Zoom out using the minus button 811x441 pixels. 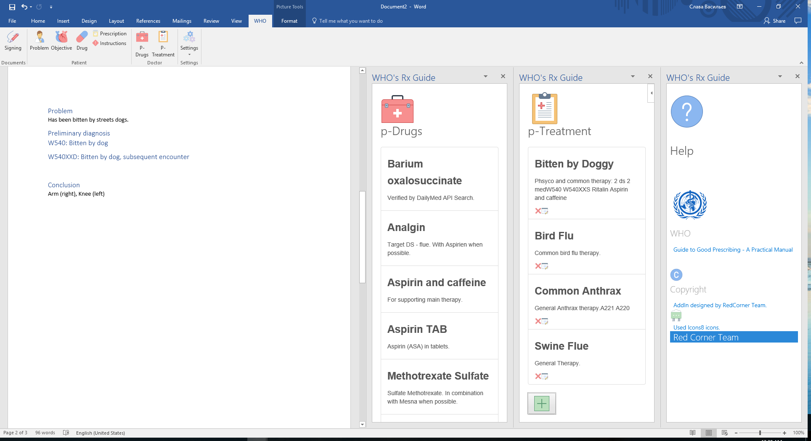[736, 433]
